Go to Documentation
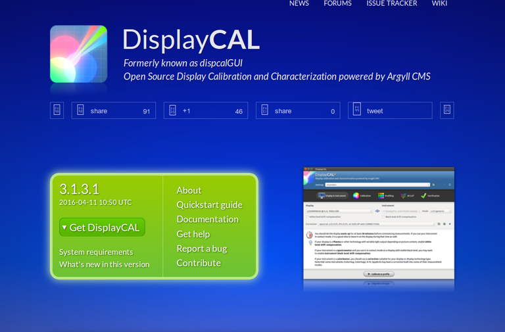The width and height of the screenshot is (505, 332). click(x=207, y=220)
